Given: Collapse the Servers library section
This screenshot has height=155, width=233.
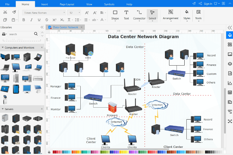Looking at the screenshot, I should click(x=3, y=109).
